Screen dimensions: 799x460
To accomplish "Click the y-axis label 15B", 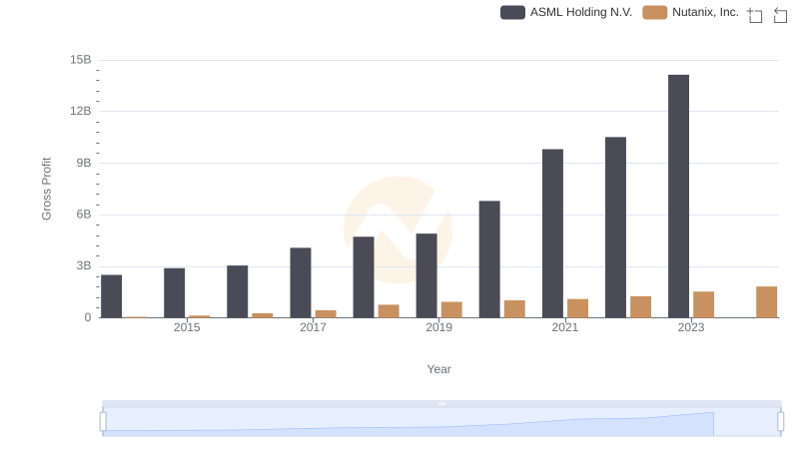I will point(81,60).
